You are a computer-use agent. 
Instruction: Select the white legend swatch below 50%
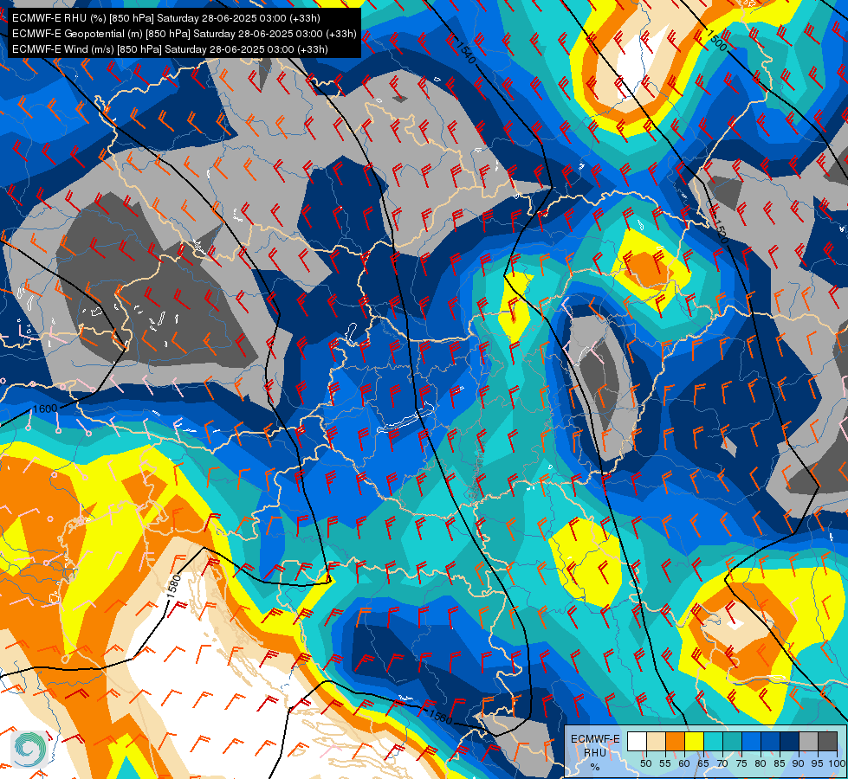[x=637, y=741]
